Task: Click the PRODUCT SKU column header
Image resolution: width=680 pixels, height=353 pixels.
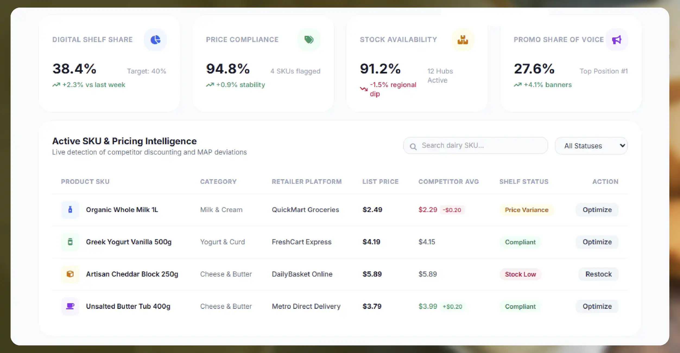Action: coord(85,181)
